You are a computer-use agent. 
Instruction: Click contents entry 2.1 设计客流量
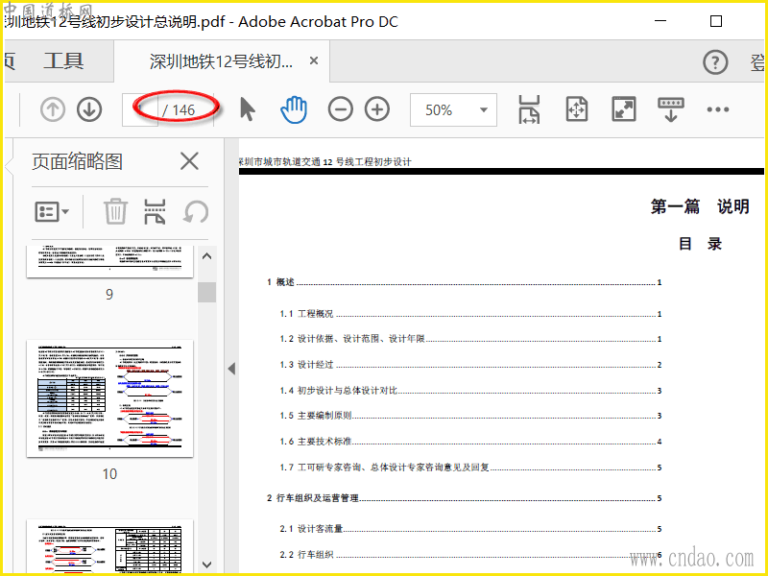[470, 529]
